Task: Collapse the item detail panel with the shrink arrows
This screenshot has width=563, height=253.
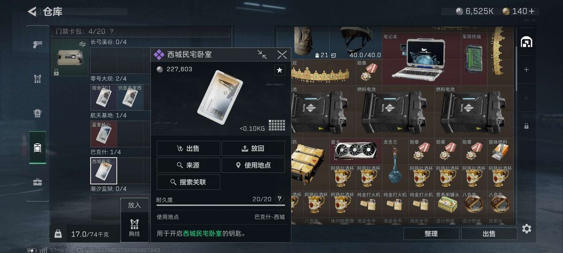Action: (262, 55)
